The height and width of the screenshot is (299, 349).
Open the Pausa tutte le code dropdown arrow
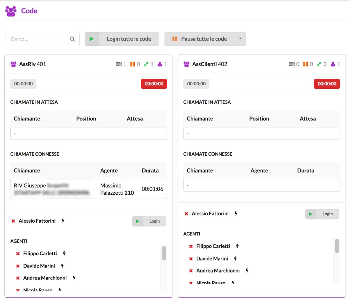tap(241, 39)
